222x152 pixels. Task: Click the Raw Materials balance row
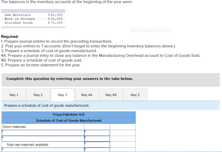pyautogui.click(x=33, y=15)
